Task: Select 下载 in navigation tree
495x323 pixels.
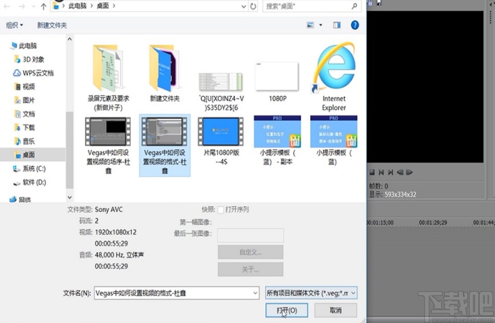Action: point(25,127)
